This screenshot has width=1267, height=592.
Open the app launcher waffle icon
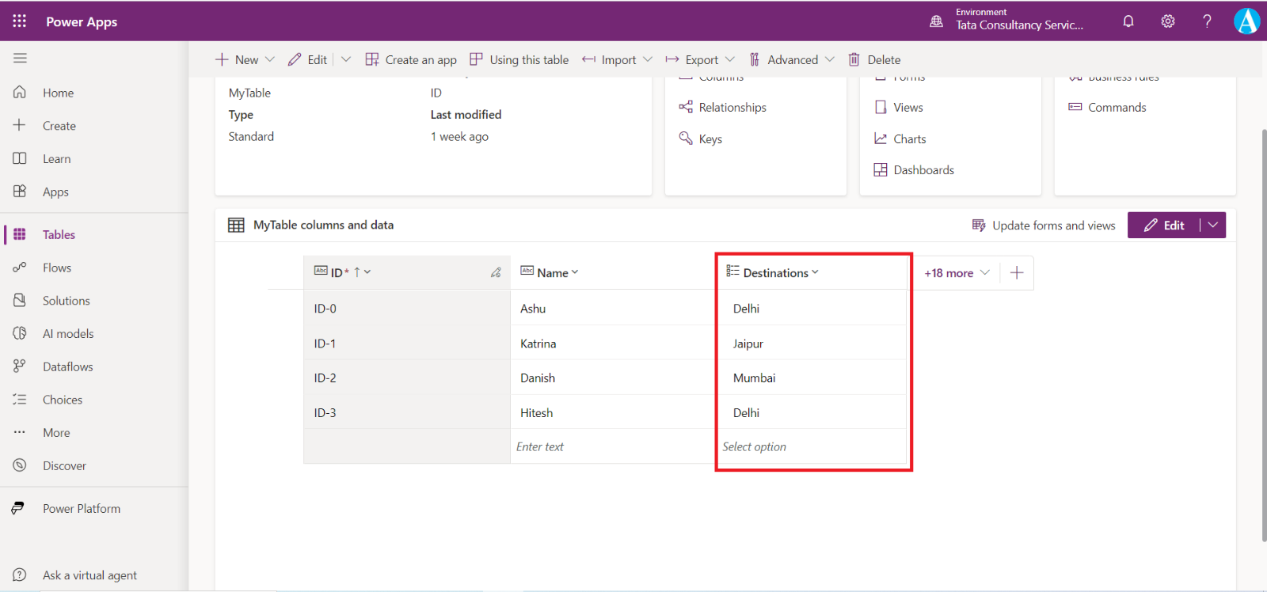tap(20, 21)
